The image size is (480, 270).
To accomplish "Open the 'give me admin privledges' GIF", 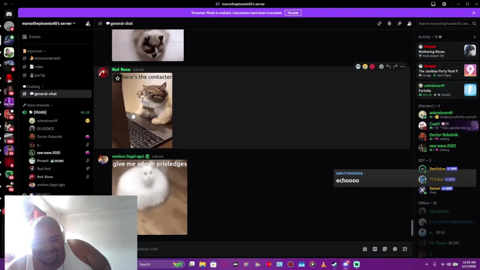I will (x=150, y=197).
